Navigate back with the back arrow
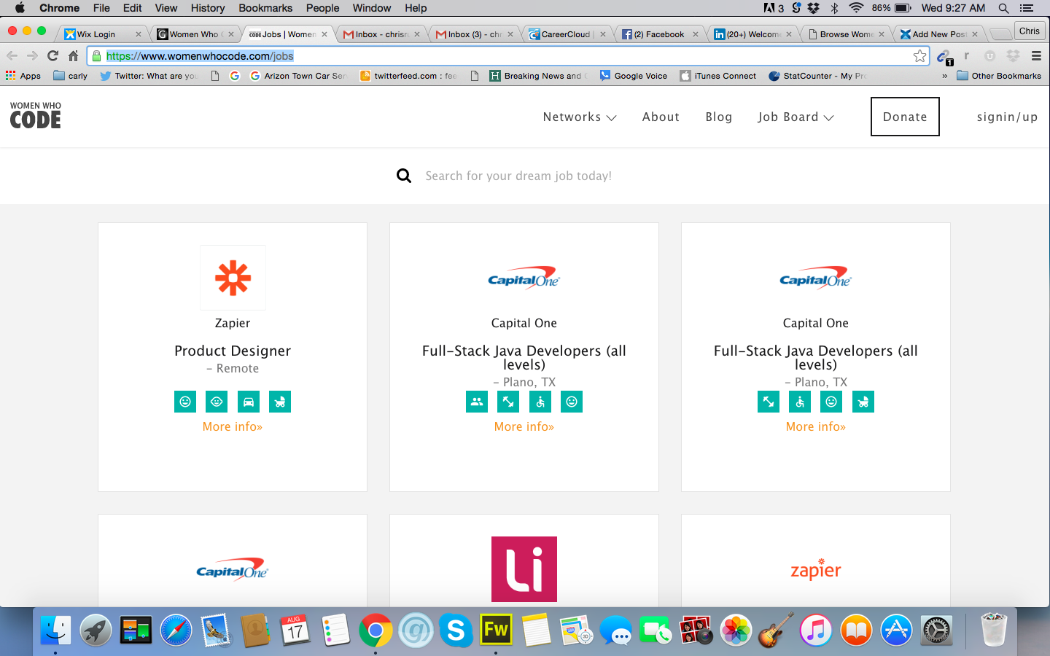This screenshot has height=656, width=1050. tap(12, 55)
